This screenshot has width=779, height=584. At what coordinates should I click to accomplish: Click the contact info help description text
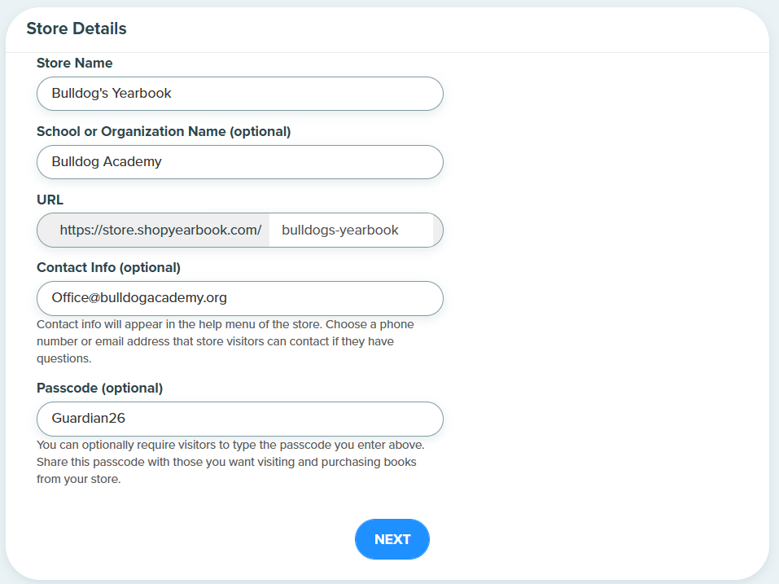[225, 341]
